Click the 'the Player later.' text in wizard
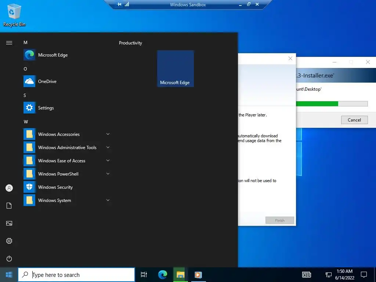The height and width of the screenshot is (282, 376). tap(253, 115)
